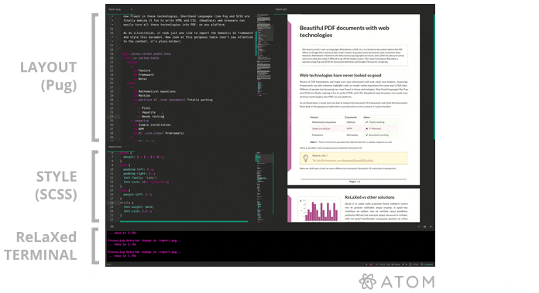539x293 pixels.
Task: Maximize the terminal panel via its layout icon
Action: click(424, 227)
